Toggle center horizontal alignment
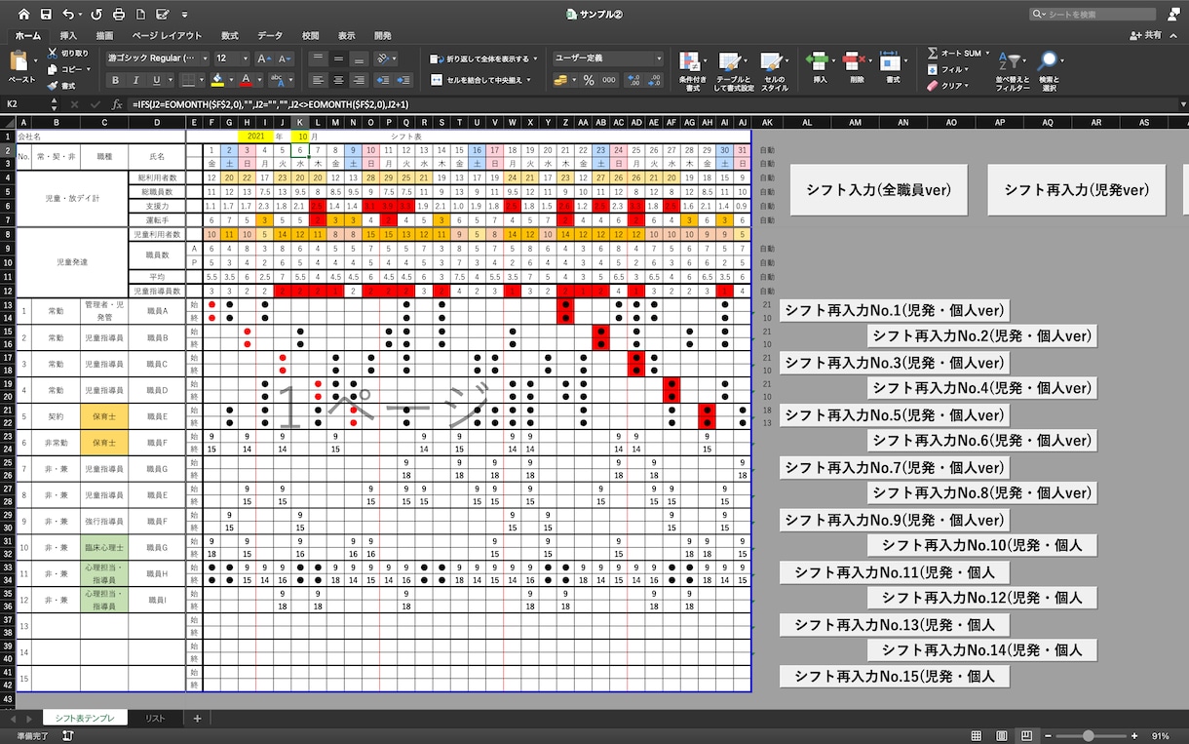The width and height of the screenshot is (1189, 744). point(338,81)
